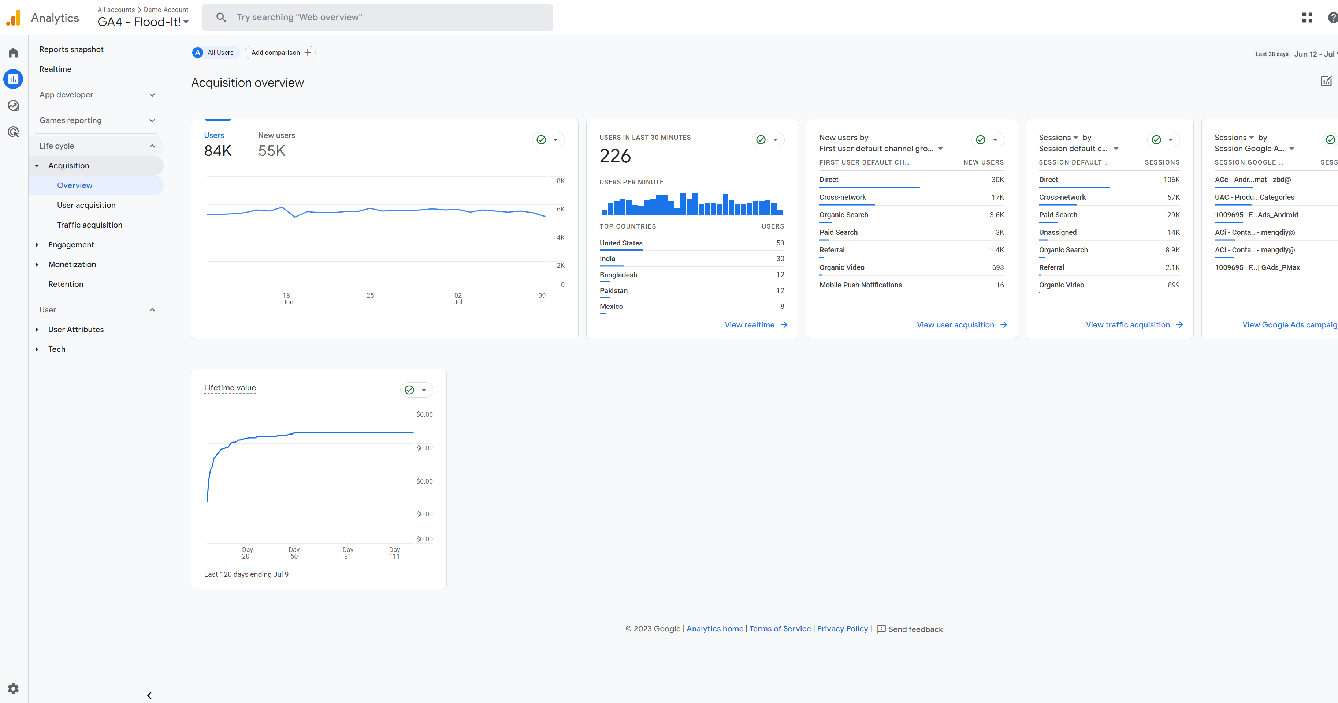Image resolution: width=1338 pixels, height=703 pixels.
Task: Click the green check status on Users card
Action: (x=541, y=140)
